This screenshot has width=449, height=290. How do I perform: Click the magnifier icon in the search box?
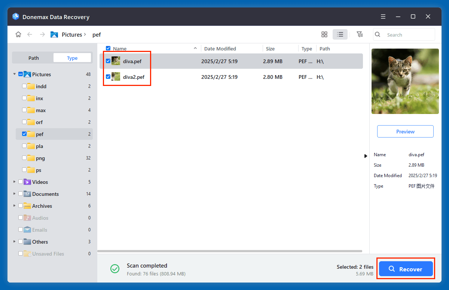click(377, 34)
